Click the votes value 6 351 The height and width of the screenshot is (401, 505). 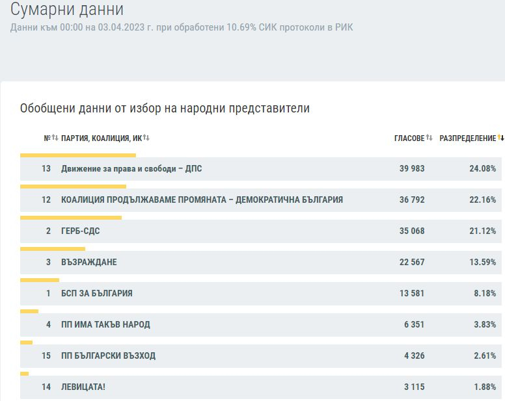414,324
